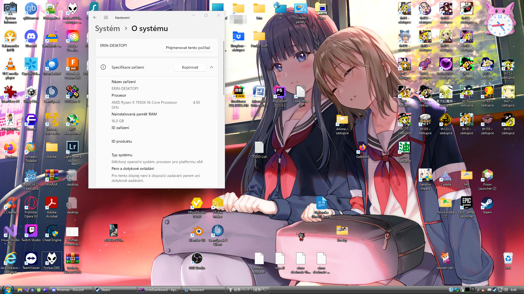The width and height of the screenshot is (524, 294).
Task: Select the Prism Launcher (2) icon
Action: click(x=487, y=179)
